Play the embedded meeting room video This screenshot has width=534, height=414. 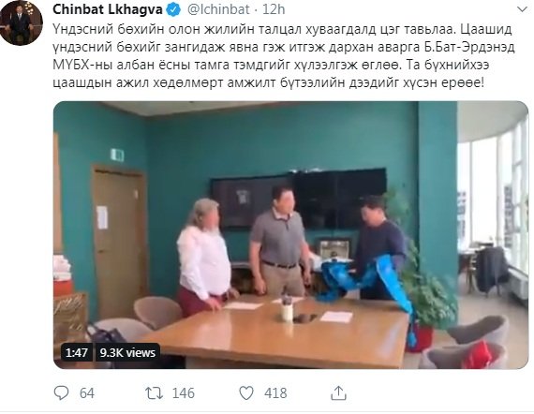coord(290,235)
